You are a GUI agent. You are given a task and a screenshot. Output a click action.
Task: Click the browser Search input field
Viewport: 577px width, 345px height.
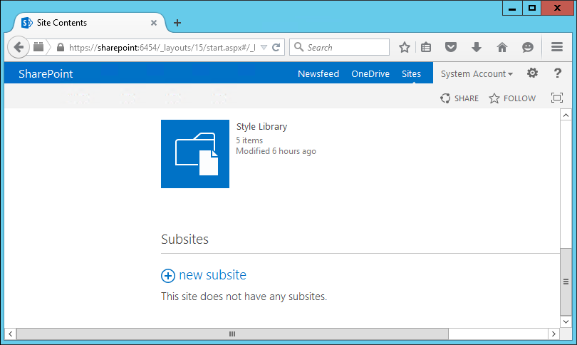click(339, 47)
